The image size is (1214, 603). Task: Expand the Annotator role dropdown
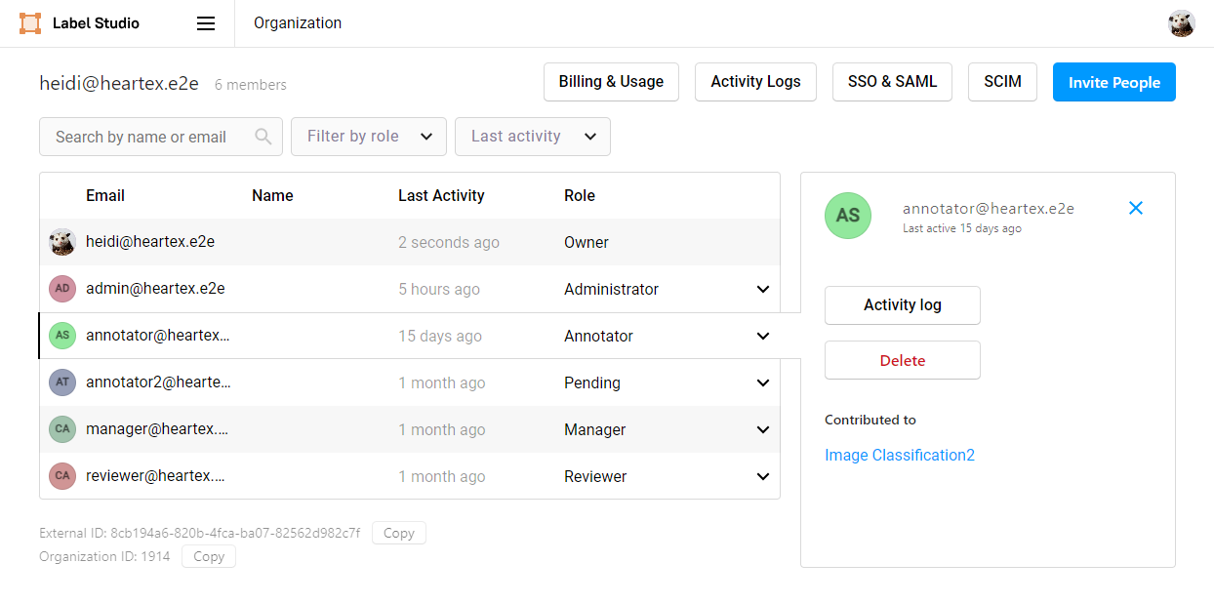(x=763, y=336)
